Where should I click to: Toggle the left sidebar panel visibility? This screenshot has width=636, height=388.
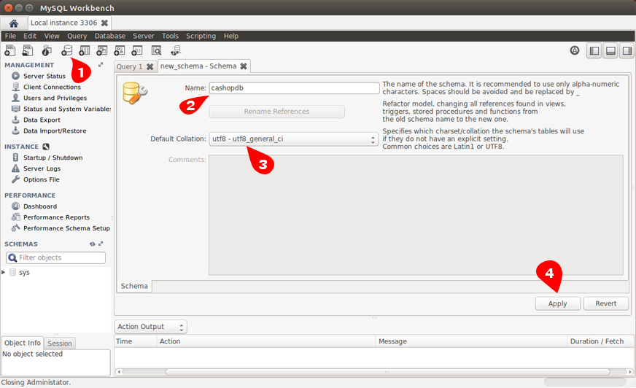point(594,50)
